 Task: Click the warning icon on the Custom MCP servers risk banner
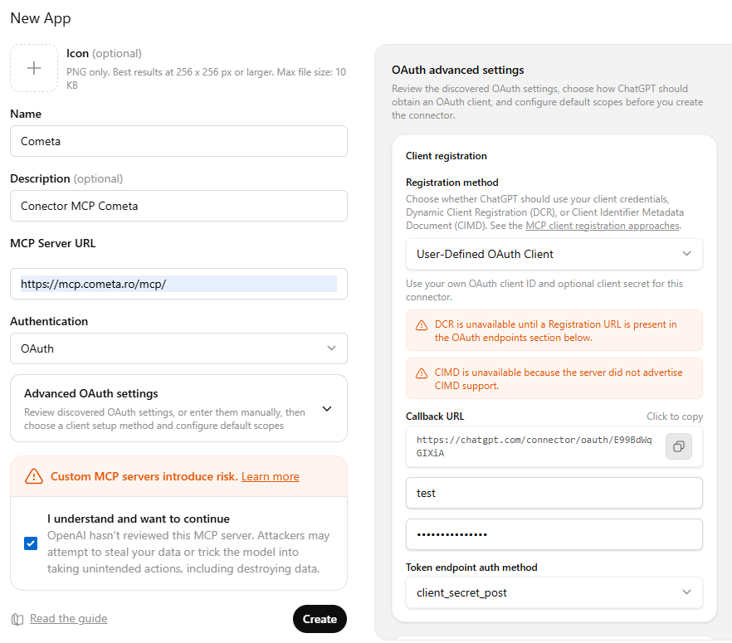click(33, 476)
